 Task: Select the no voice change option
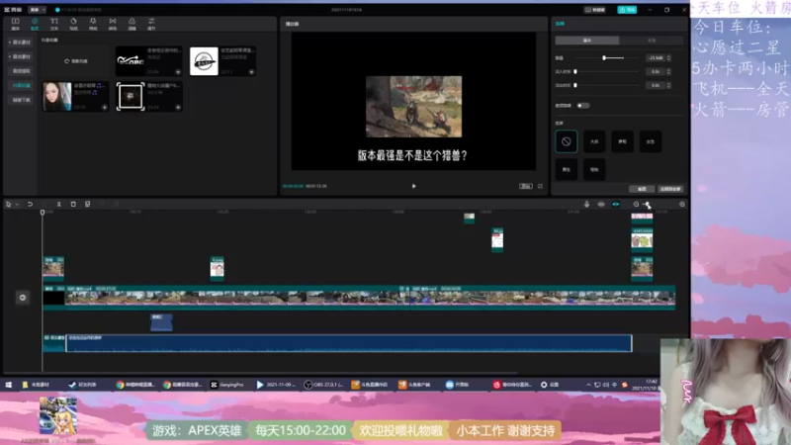(566, 141)
